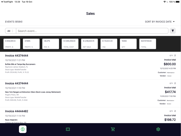Click the $198.72 invoice total
Image resolution: width=181 pixels, height=136 pixels.
(170, 120)
